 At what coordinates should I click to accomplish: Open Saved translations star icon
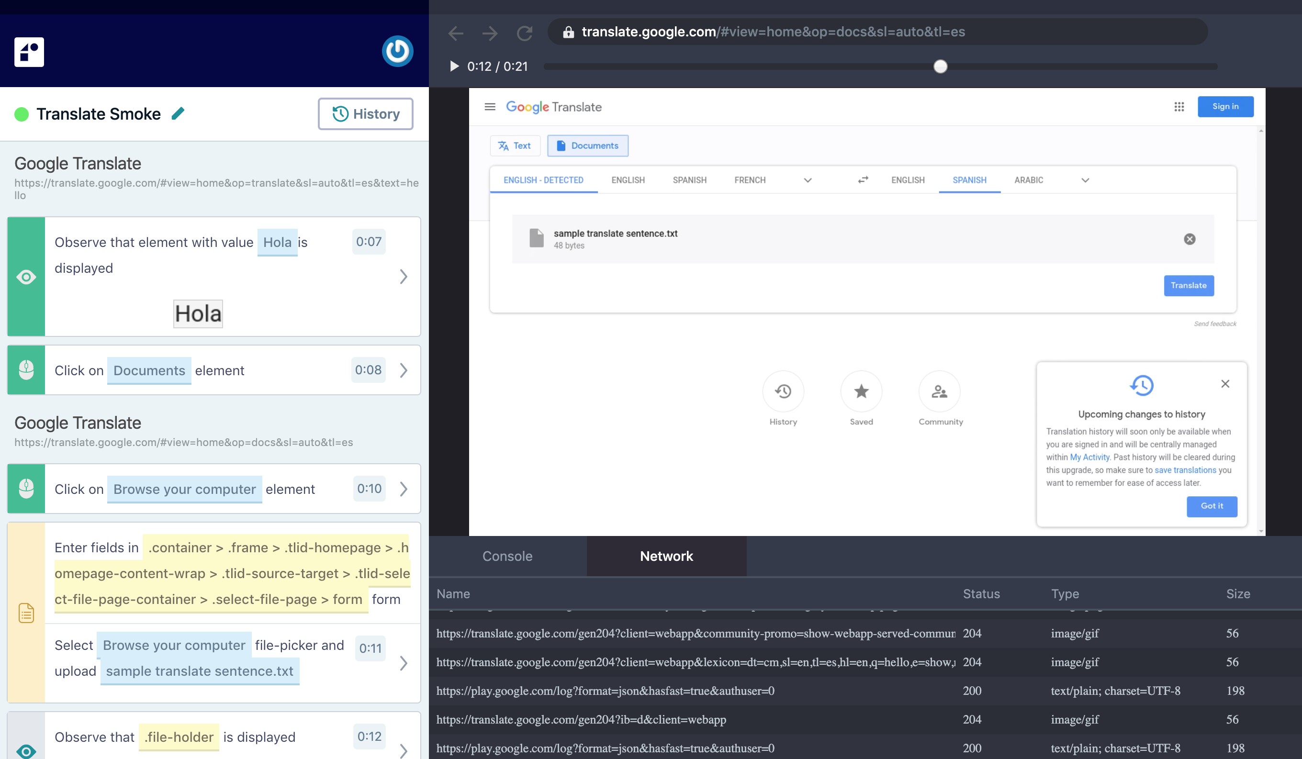[x=861, y=391]
